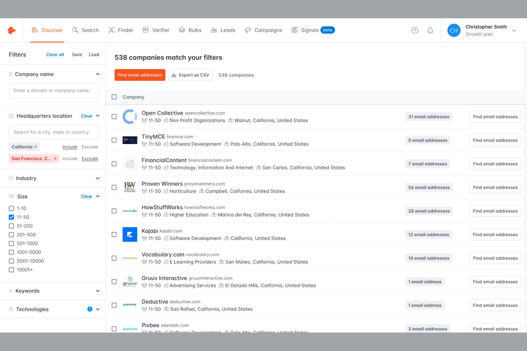Remove the California location filter tag
527x351 pixels.
[35, 147]
